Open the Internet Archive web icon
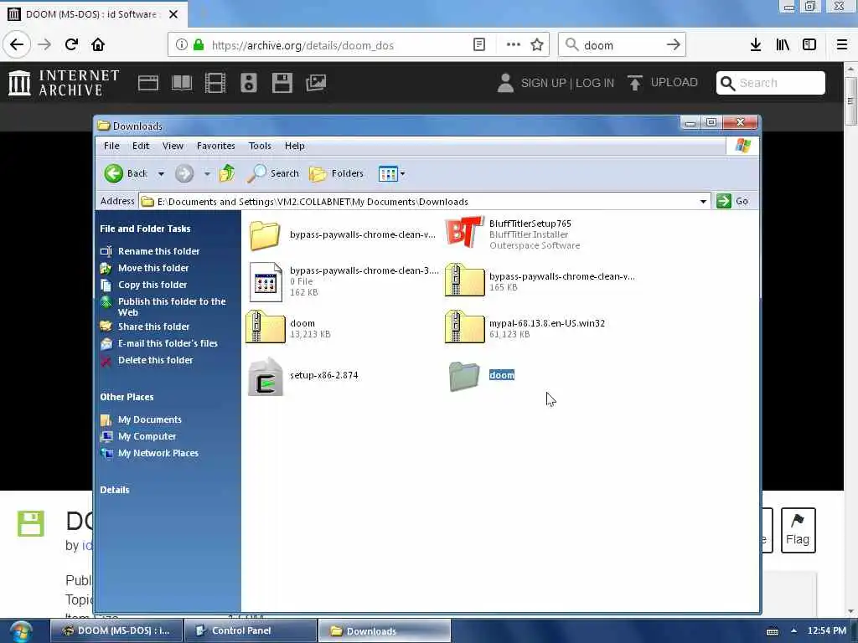The width and height of the screenshot is (858, 643). (147, 83)
